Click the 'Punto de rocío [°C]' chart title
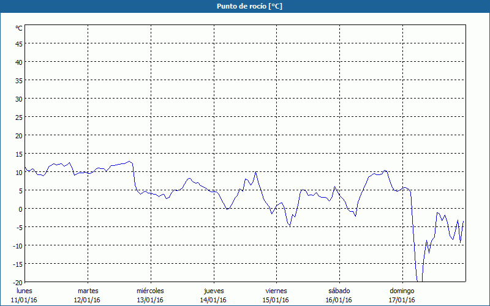The image size is (490, 306). (245, 6)
